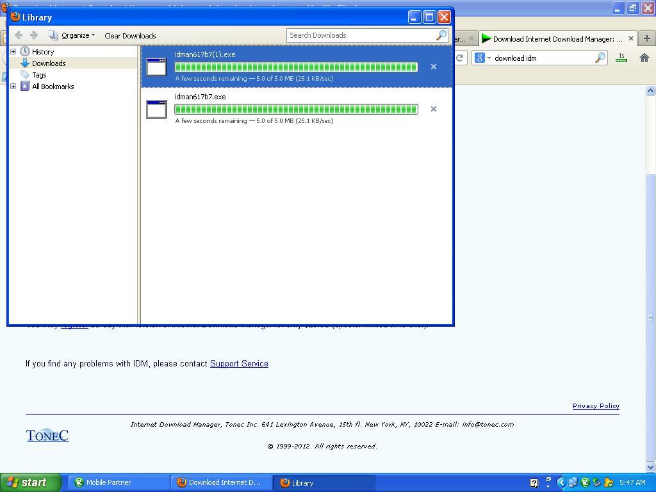Viewport: 656px width, 492px height.
Task: Select All Bookmarks in Library sidebar
Action: point(53,86)
